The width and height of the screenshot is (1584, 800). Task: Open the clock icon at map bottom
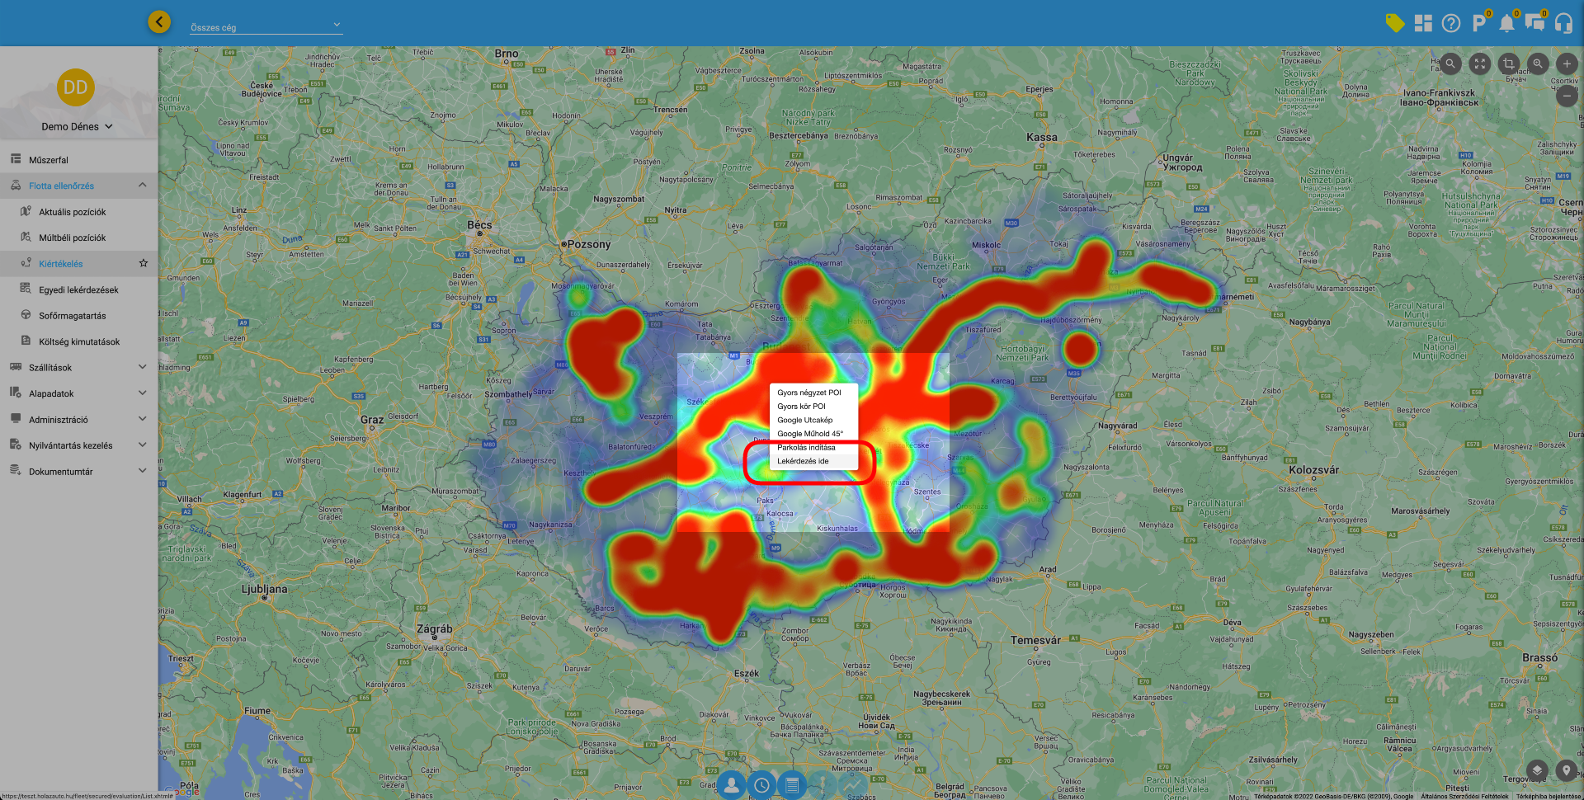[x=761, y=785]
